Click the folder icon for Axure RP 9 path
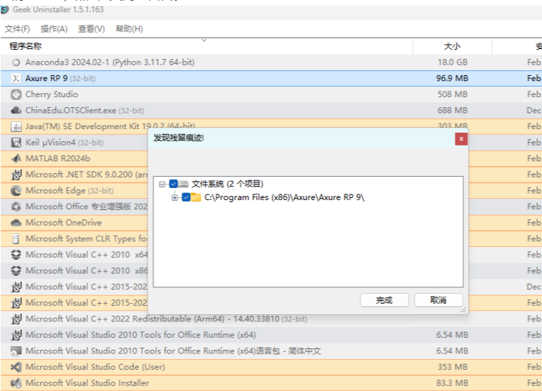542x391 pixels. pos(196,197)
